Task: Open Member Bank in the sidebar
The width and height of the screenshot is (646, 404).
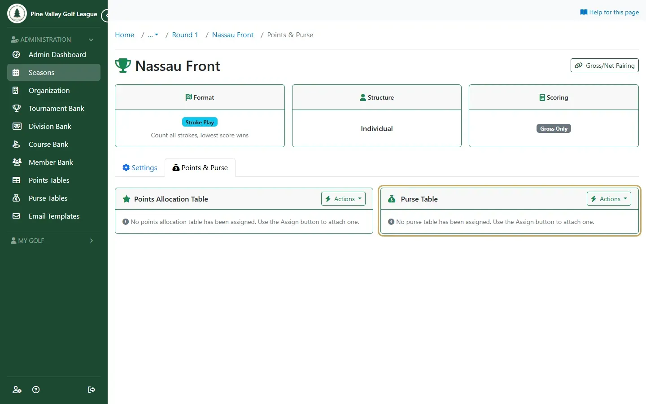Action: (x=54, y=162)
